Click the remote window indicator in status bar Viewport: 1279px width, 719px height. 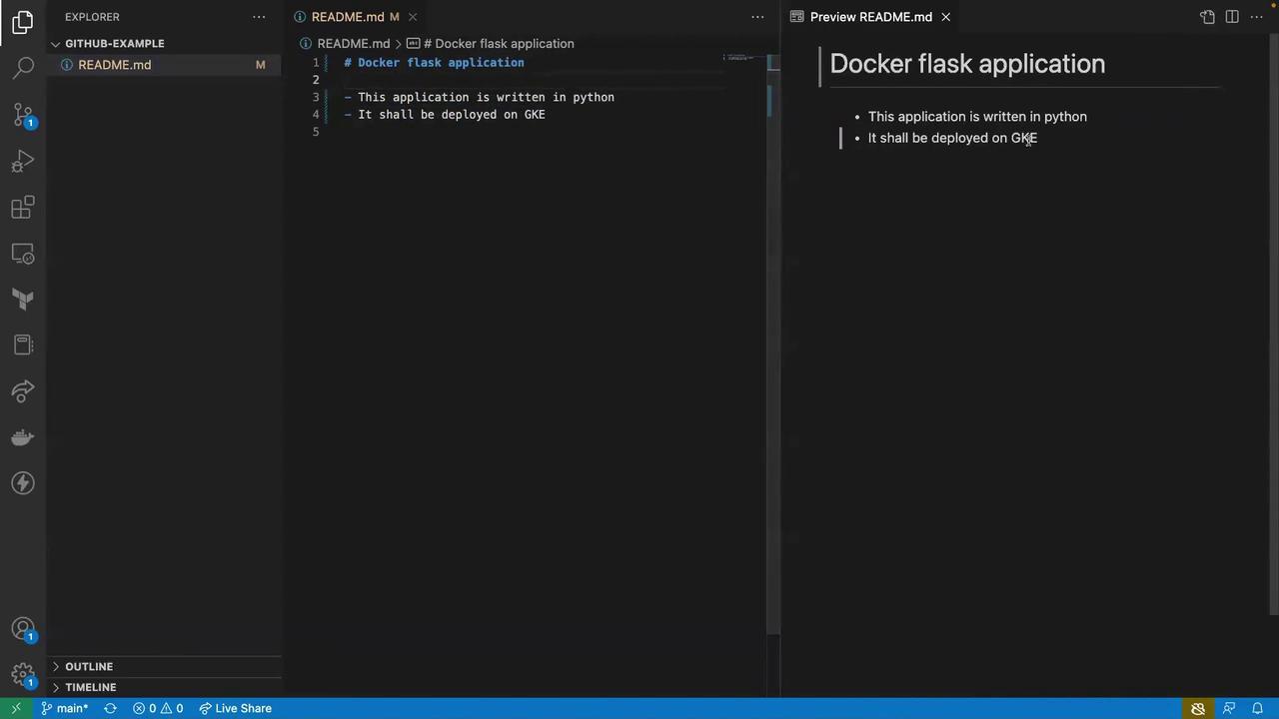(16, 708)
